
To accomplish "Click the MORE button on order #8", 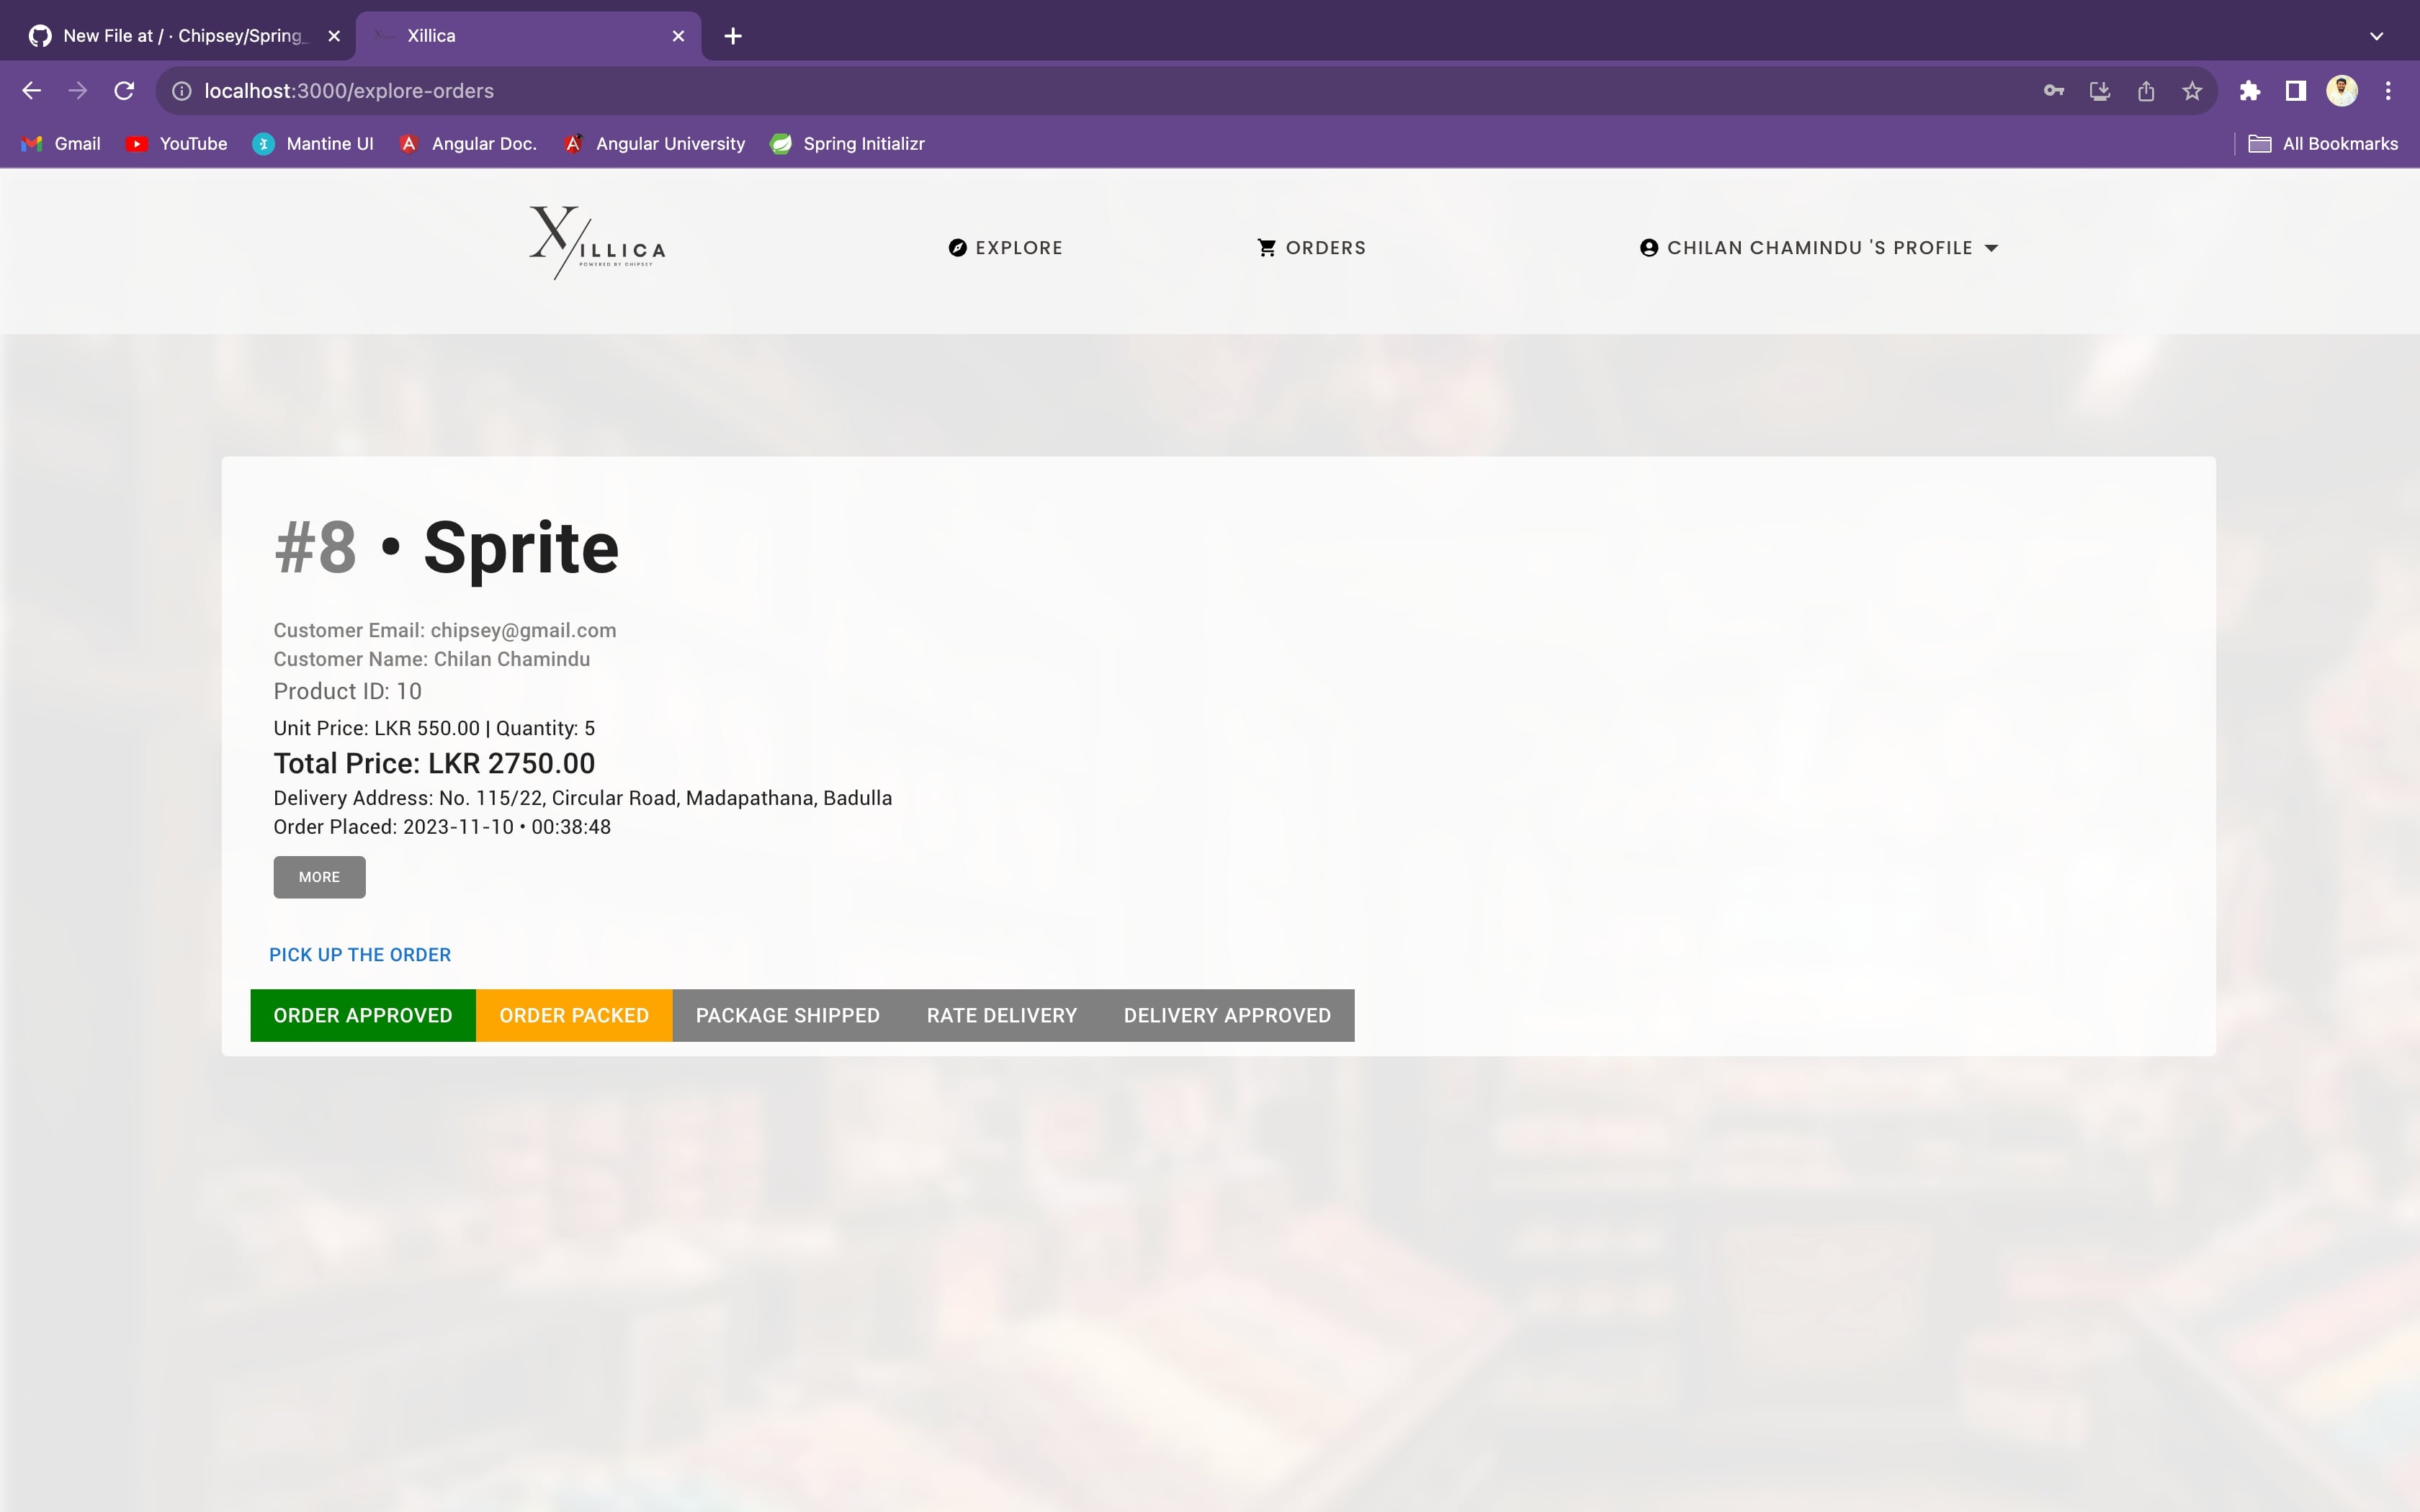I will click(x=319, y=877).
